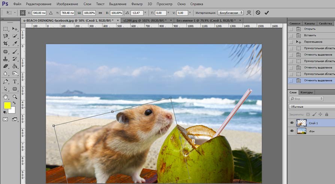Viewport: 335px width, 184px height.
Task: Select the History Brush tool
Action: [15, 59]
